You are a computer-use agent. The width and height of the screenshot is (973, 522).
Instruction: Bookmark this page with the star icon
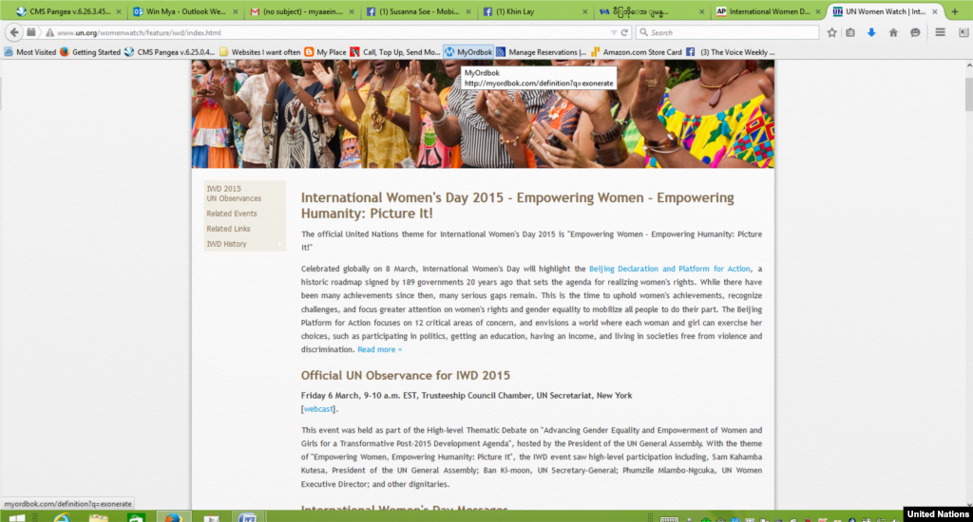pos(832,32)
